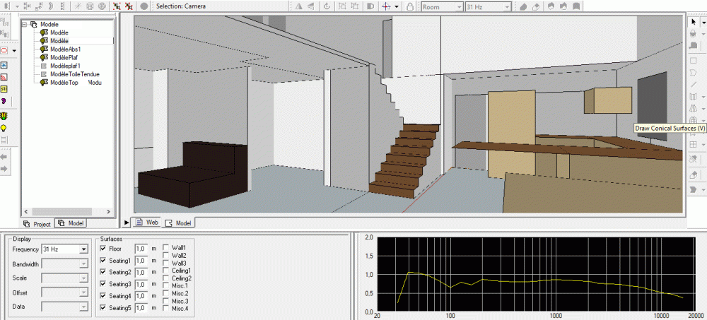707x320 pixels.
Task: Click the yellow STI icon in left toolbar
Action: [x=4, y=89]
